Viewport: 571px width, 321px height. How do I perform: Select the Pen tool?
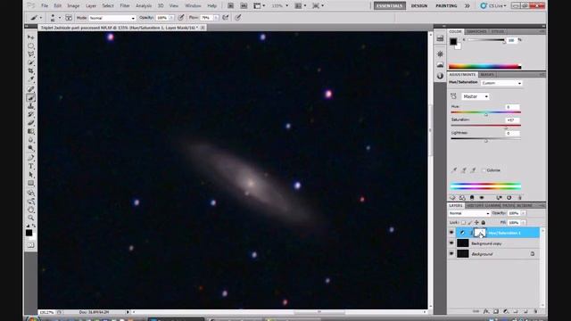point(31,158)
